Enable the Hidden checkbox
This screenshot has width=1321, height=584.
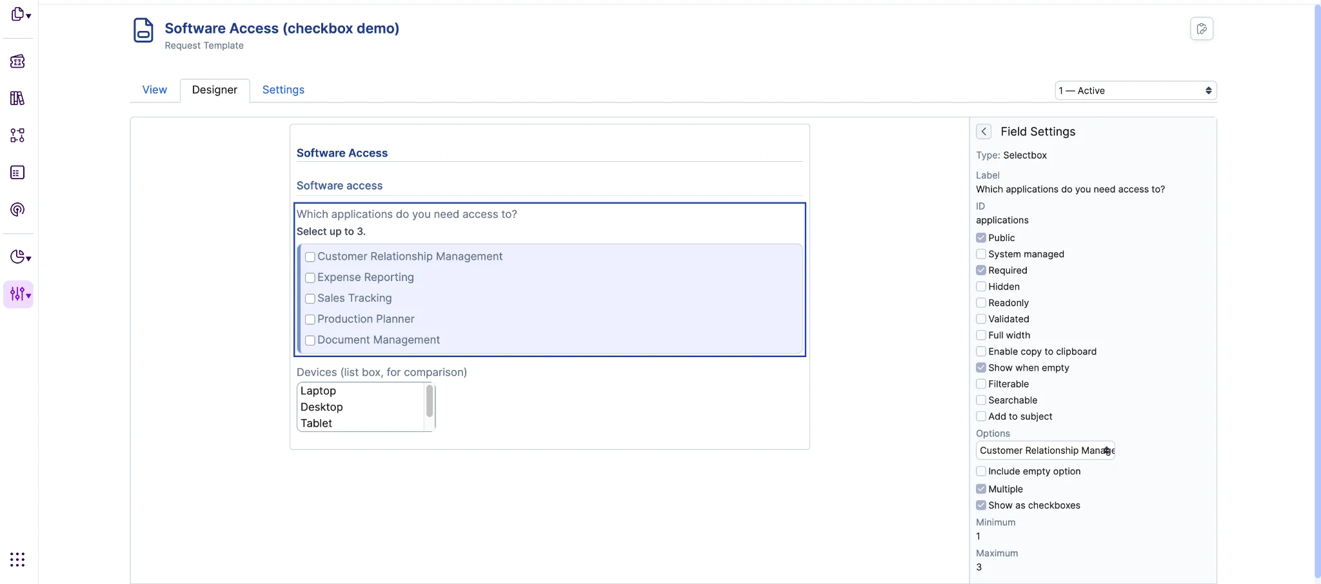(x=981, y=286)
